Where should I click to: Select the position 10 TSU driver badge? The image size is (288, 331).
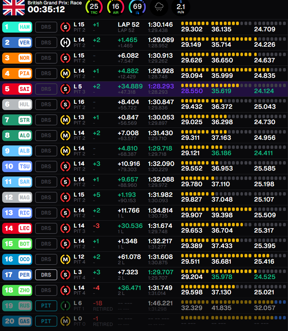[x=17, y=166]
